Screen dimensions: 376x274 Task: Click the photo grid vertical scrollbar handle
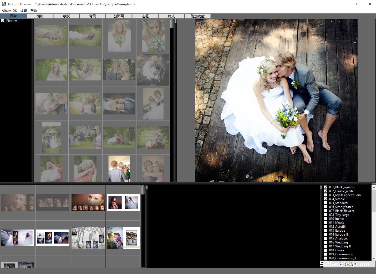[x=172, y=23]
